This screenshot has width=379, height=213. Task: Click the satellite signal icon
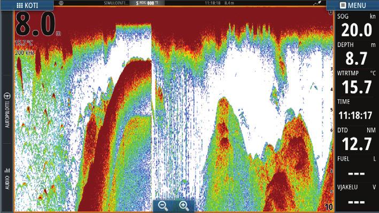click(x=317, y=3)
